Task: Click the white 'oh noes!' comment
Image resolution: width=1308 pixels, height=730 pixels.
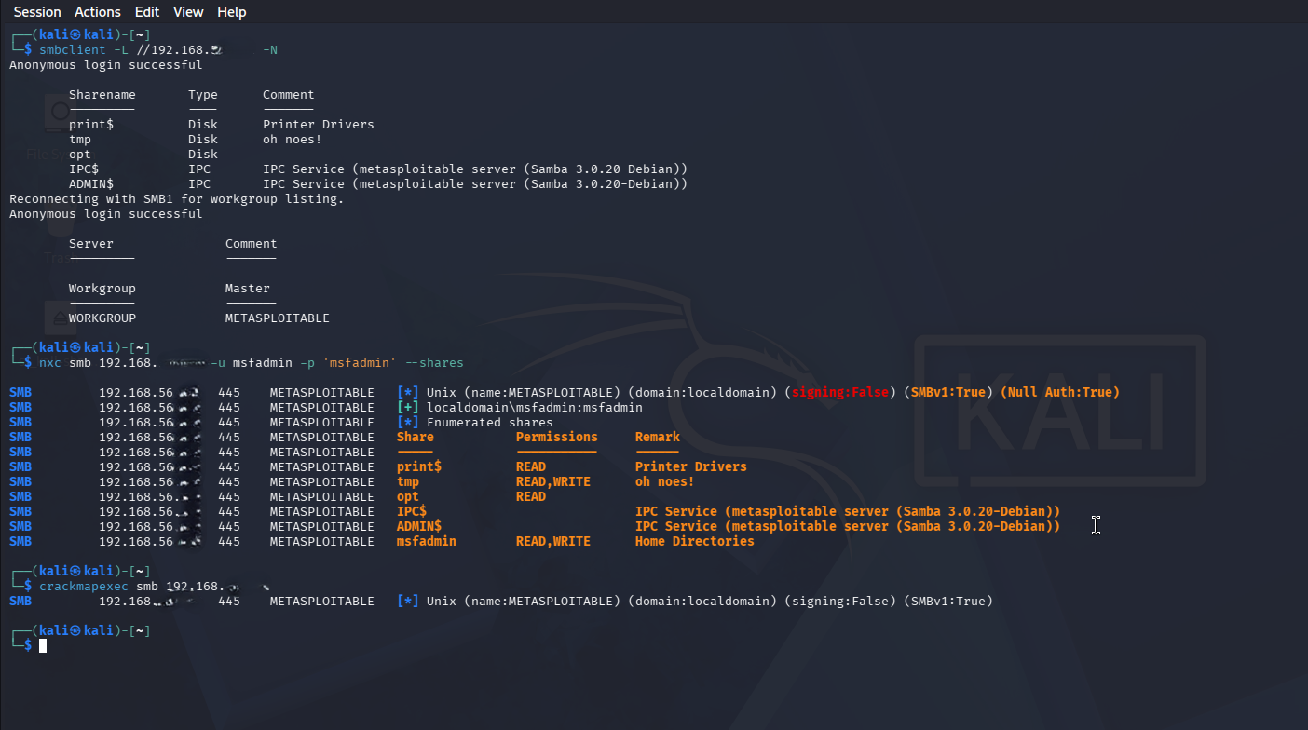Action: (x=293, y=140)
